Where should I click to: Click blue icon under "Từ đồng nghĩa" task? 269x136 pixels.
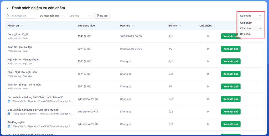click(9, 126)
